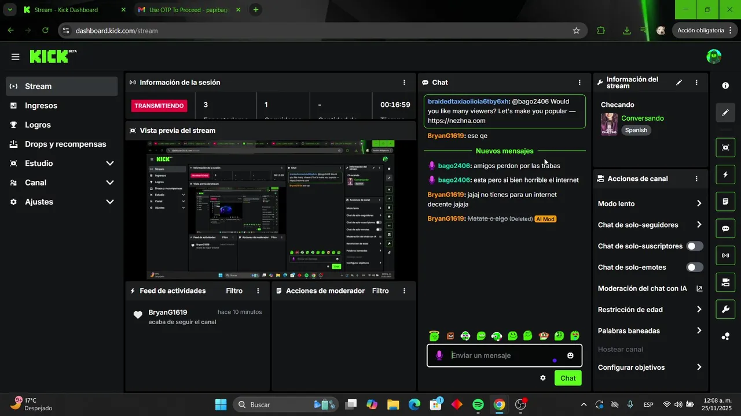741x416 pixels.
Task: Click the AI Mod badge on deleted message
Action: coord(545,219)
